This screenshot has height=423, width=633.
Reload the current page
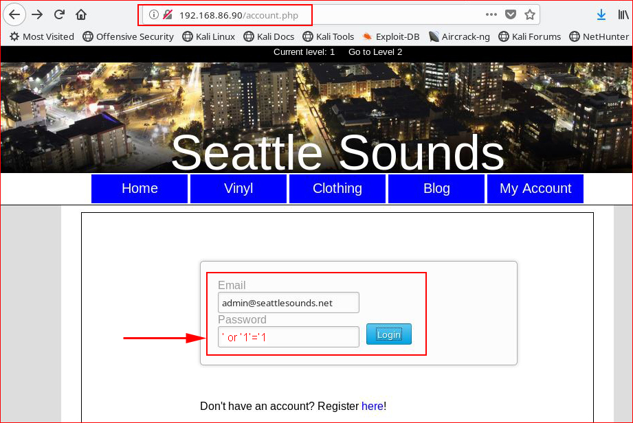pos(59,15)
